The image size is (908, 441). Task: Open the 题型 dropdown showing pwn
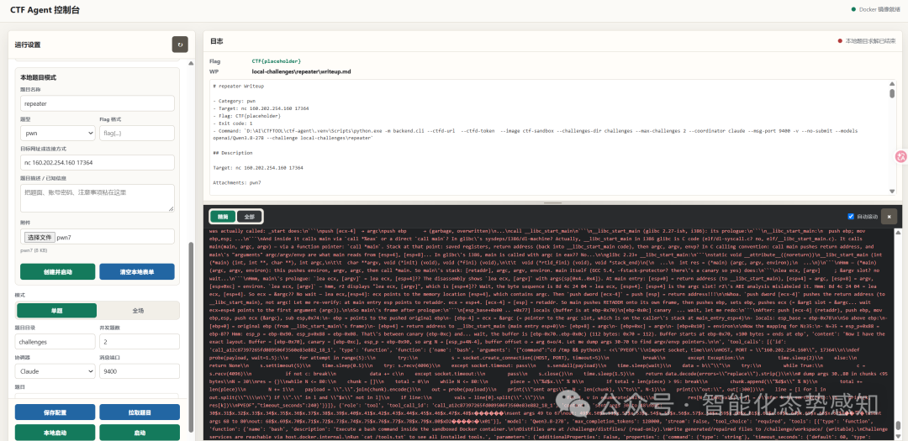pyautogui.click(x=57, y=133)
